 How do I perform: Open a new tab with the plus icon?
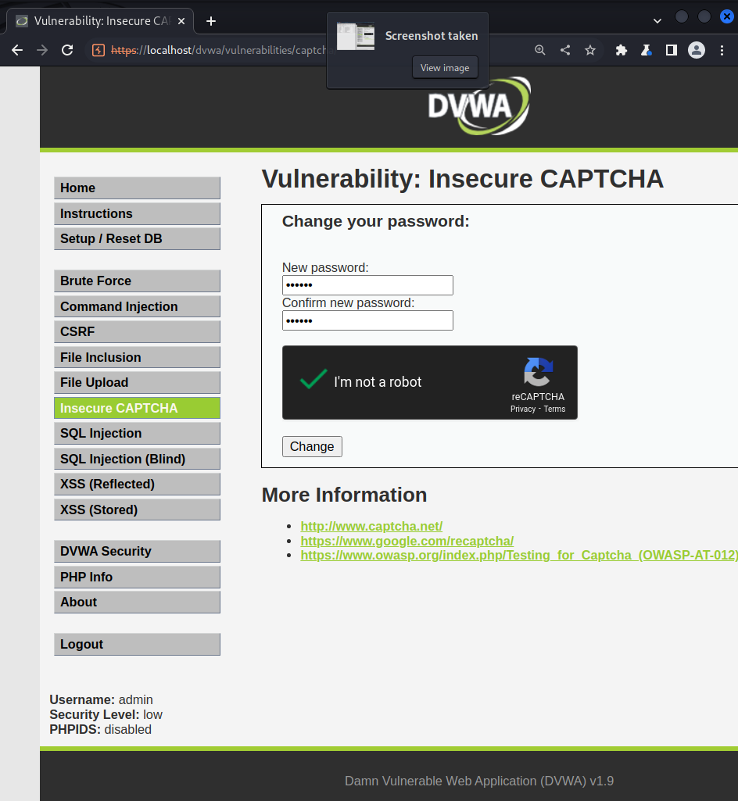click(x=211, y=21)
